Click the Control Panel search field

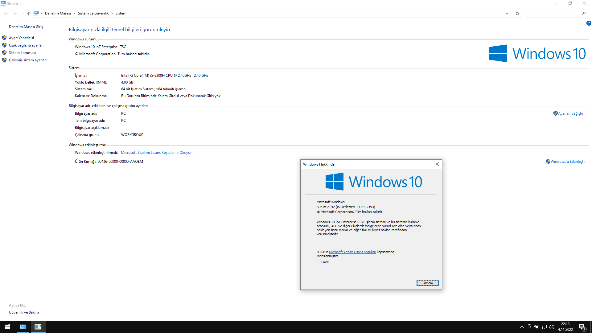tap(553, 13)
